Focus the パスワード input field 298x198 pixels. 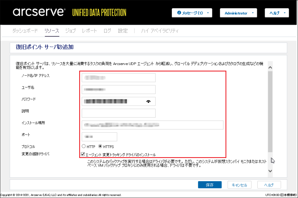(119, 101)
